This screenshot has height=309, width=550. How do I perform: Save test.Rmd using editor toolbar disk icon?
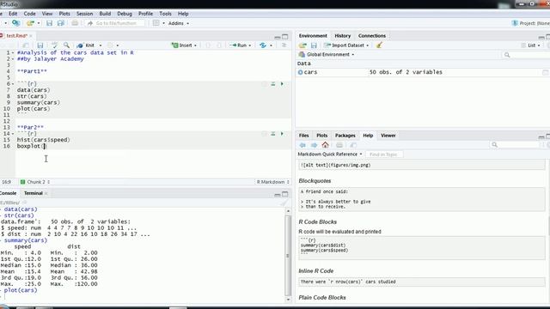click(40, 45)
